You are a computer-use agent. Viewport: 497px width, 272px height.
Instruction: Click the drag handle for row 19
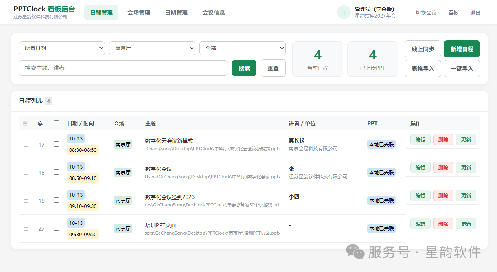26,201
